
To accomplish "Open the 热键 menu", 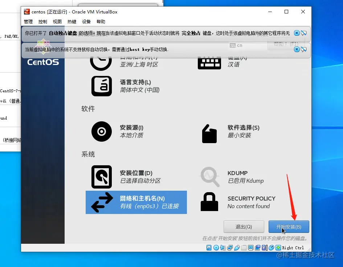I will (72, 22).
